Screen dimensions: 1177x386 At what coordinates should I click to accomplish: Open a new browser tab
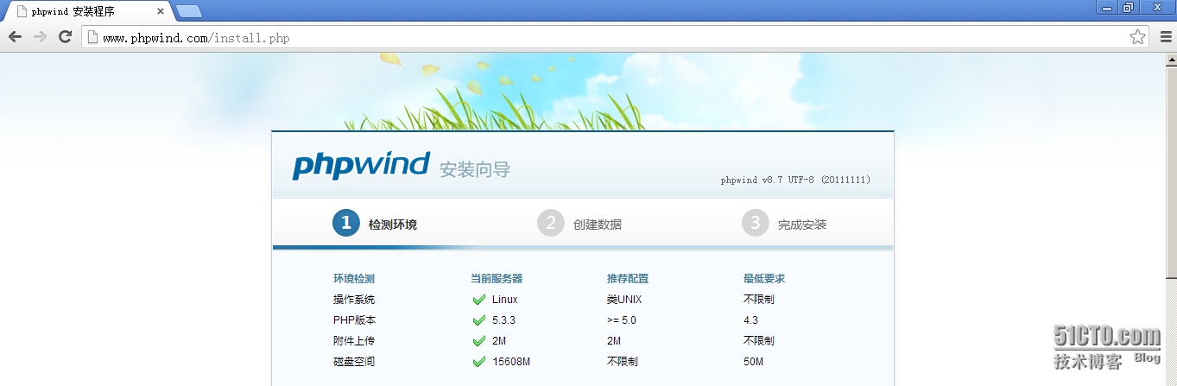pos(189,12)
